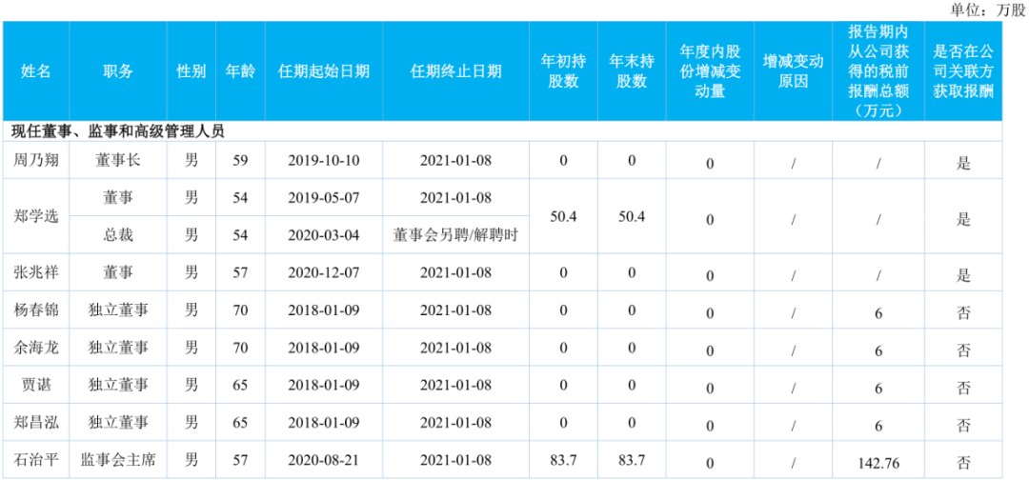The width and height of the screenshot is (1029, 480).
Task: Click the 董事长 position cell
Action: [117, 160]
